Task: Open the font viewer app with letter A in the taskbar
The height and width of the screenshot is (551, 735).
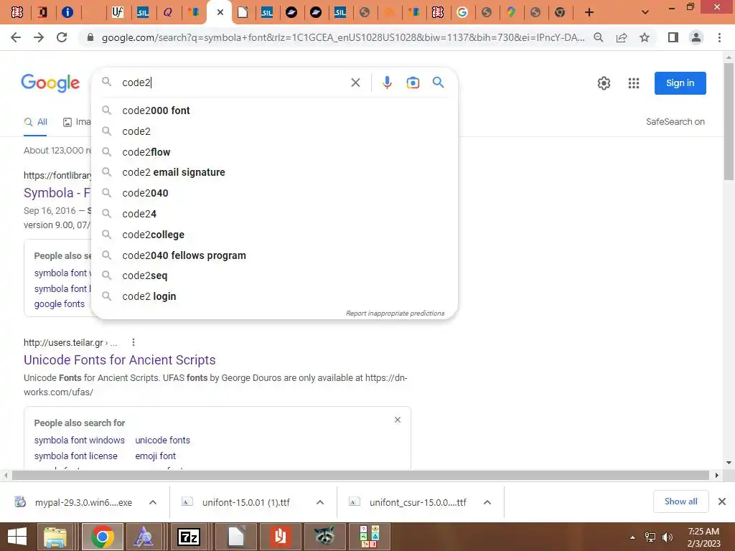Action: 144,537
